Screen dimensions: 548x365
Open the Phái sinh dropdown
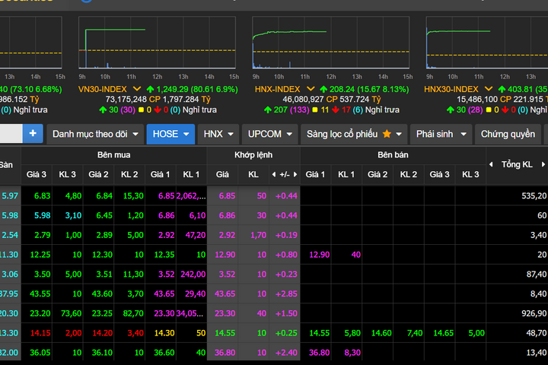[441, 134]
